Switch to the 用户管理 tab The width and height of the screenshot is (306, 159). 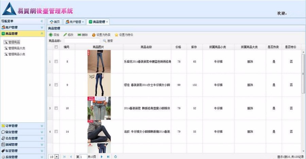[x=73, y=22]
